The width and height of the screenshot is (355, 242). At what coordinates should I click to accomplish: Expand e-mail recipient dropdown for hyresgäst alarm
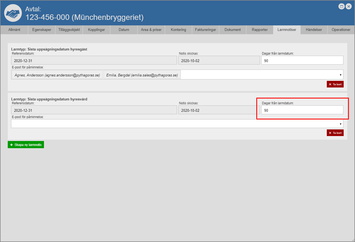click(x=340, y=75)
